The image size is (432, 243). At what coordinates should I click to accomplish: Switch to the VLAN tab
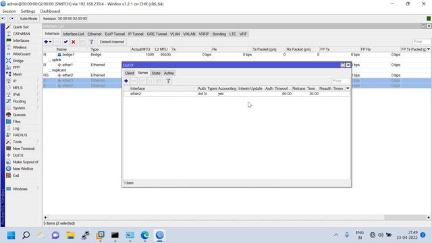(x=175, y=34)
